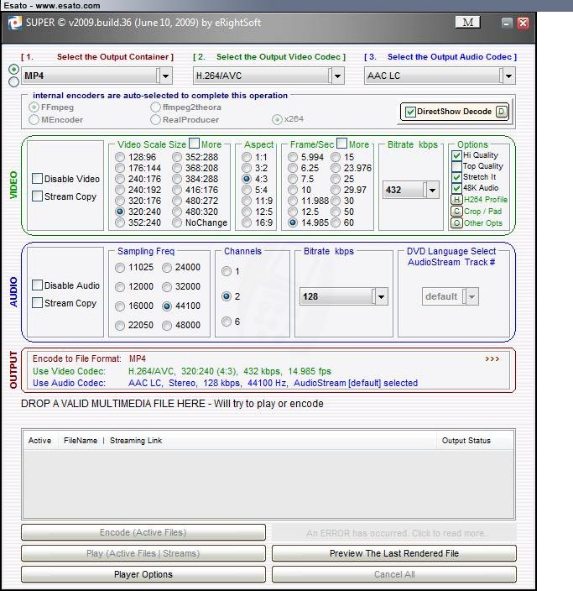Click the ERROR has occurred message
Screen dimensions: 573x591
[394, 533]
